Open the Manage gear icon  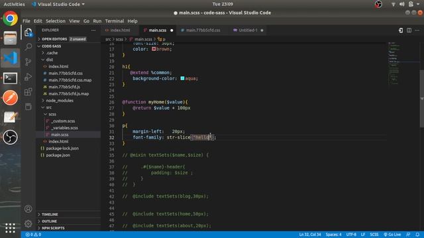pyautogui.click(x=28, y=223)
